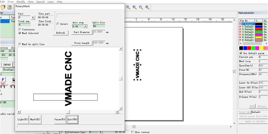Open the View menu
The width and height of the screenshot is (268, 134).
(31, 2)
